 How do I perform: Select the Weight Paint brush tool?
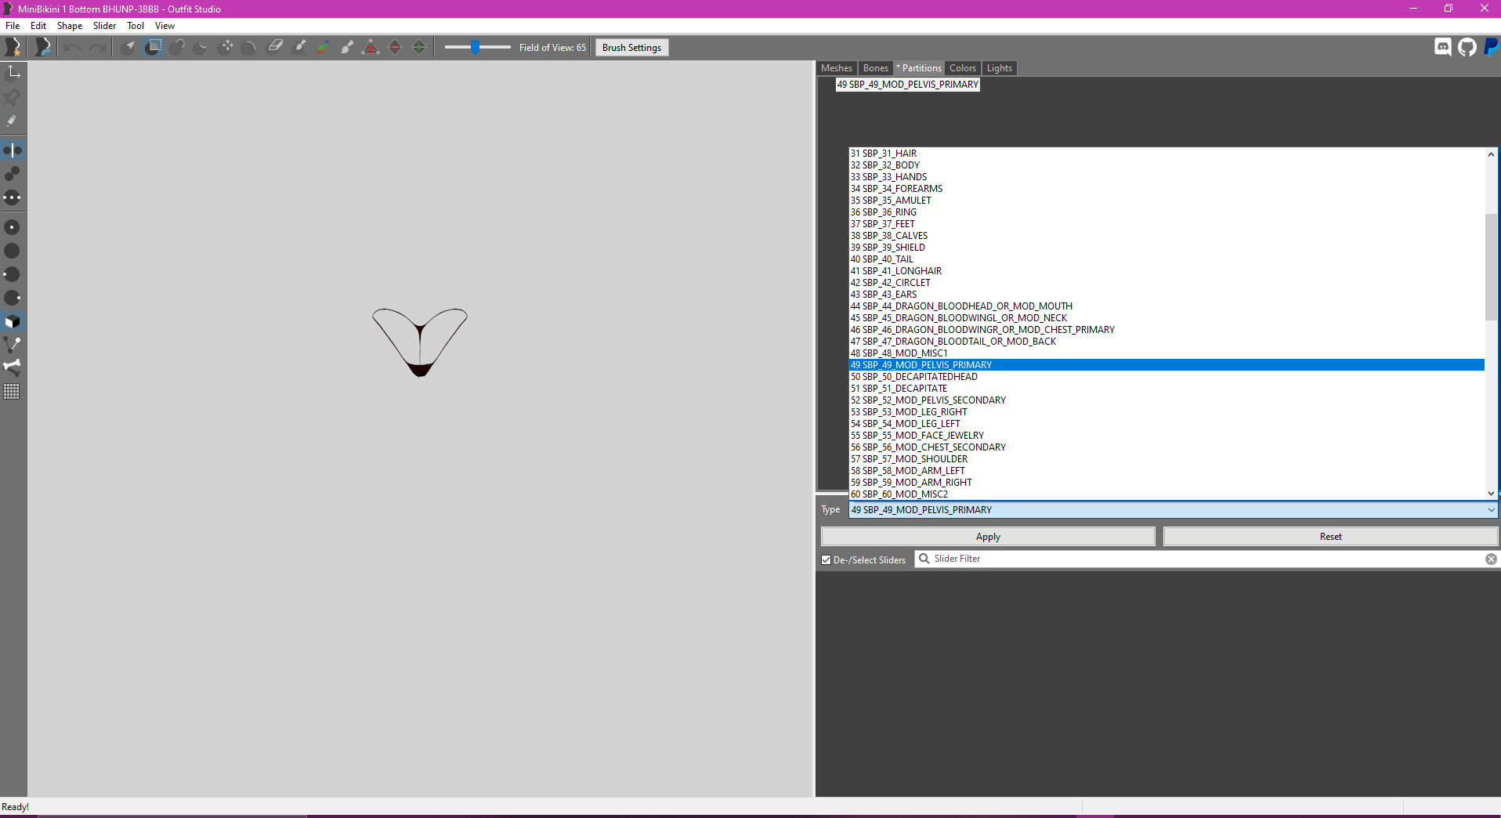pyautogui.click(x=298, y=47)
